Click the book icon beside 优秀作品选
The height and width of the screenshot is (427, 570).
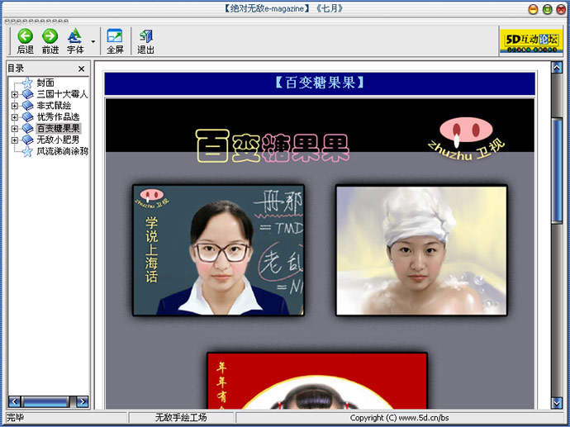[27, 117]
